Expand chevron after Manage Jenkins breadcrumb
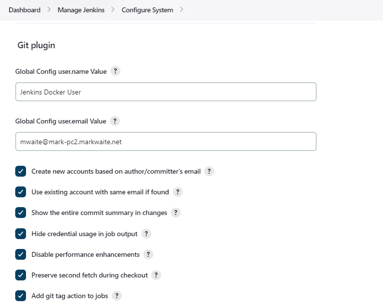 (113, 10)
